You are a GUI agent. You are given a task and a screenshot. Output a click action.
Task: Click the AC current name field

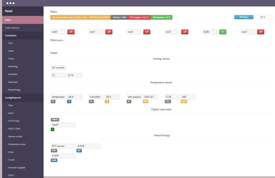(x=58, y=68)
